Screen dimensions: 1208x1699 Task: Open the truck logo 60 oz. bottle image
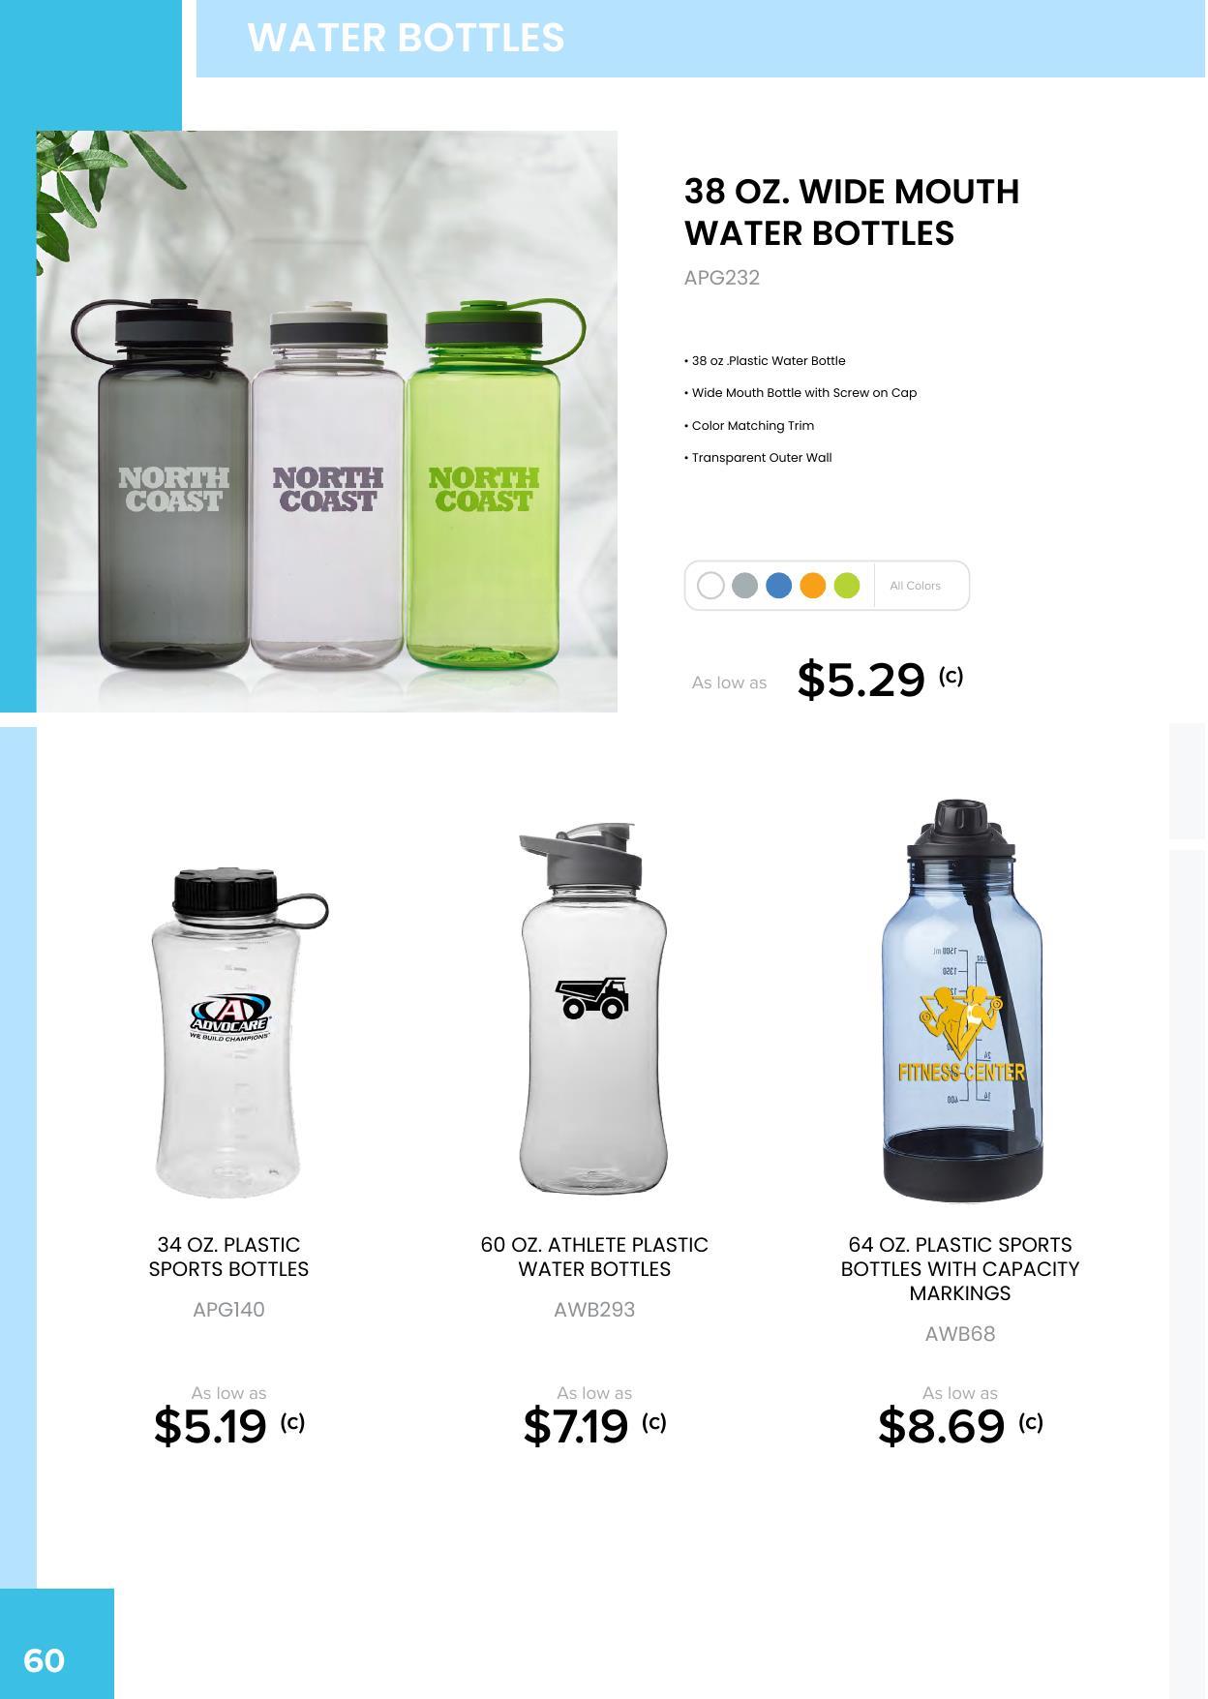(x=593, y=1008)
